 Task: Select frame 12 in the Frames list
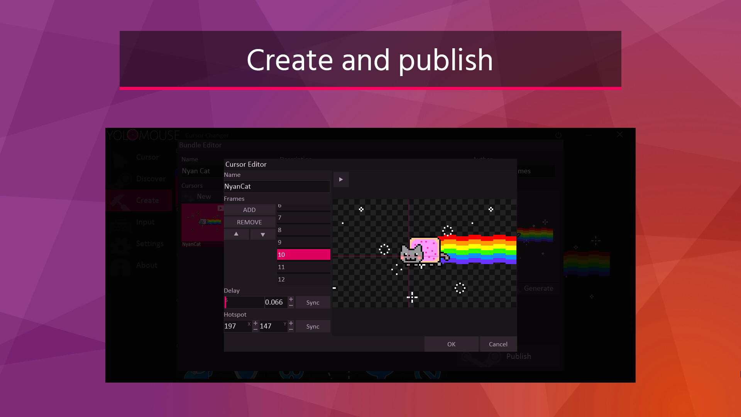click(303, 279)
